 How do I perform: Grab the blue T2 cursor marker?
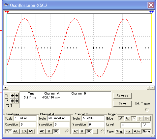click(x=151, y=12)
